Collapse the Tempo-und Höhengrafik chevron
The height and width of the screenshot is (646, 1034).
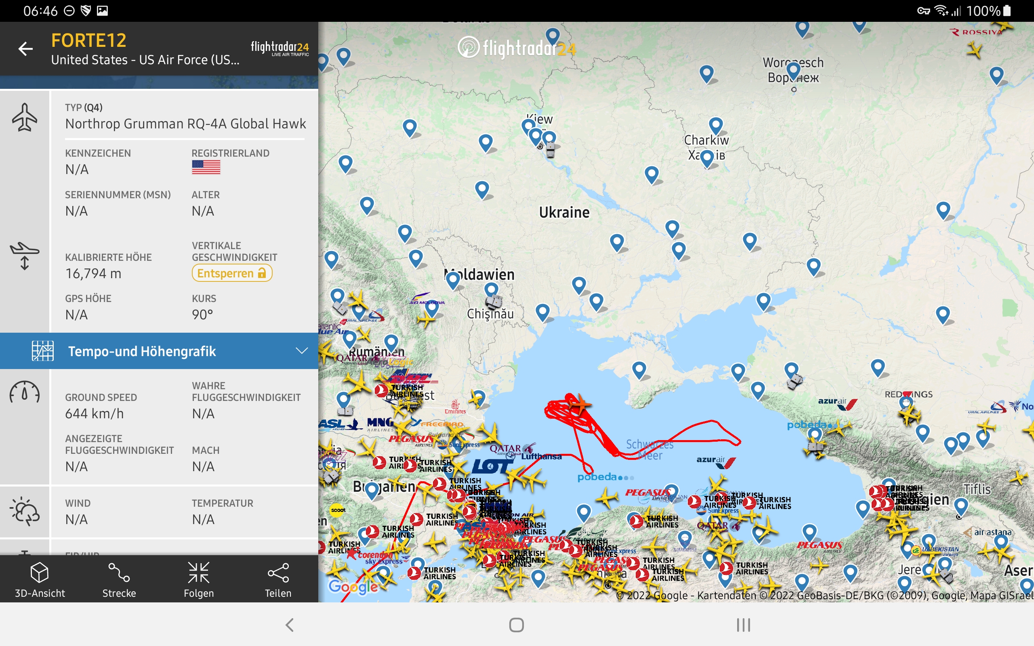(302, 351)
